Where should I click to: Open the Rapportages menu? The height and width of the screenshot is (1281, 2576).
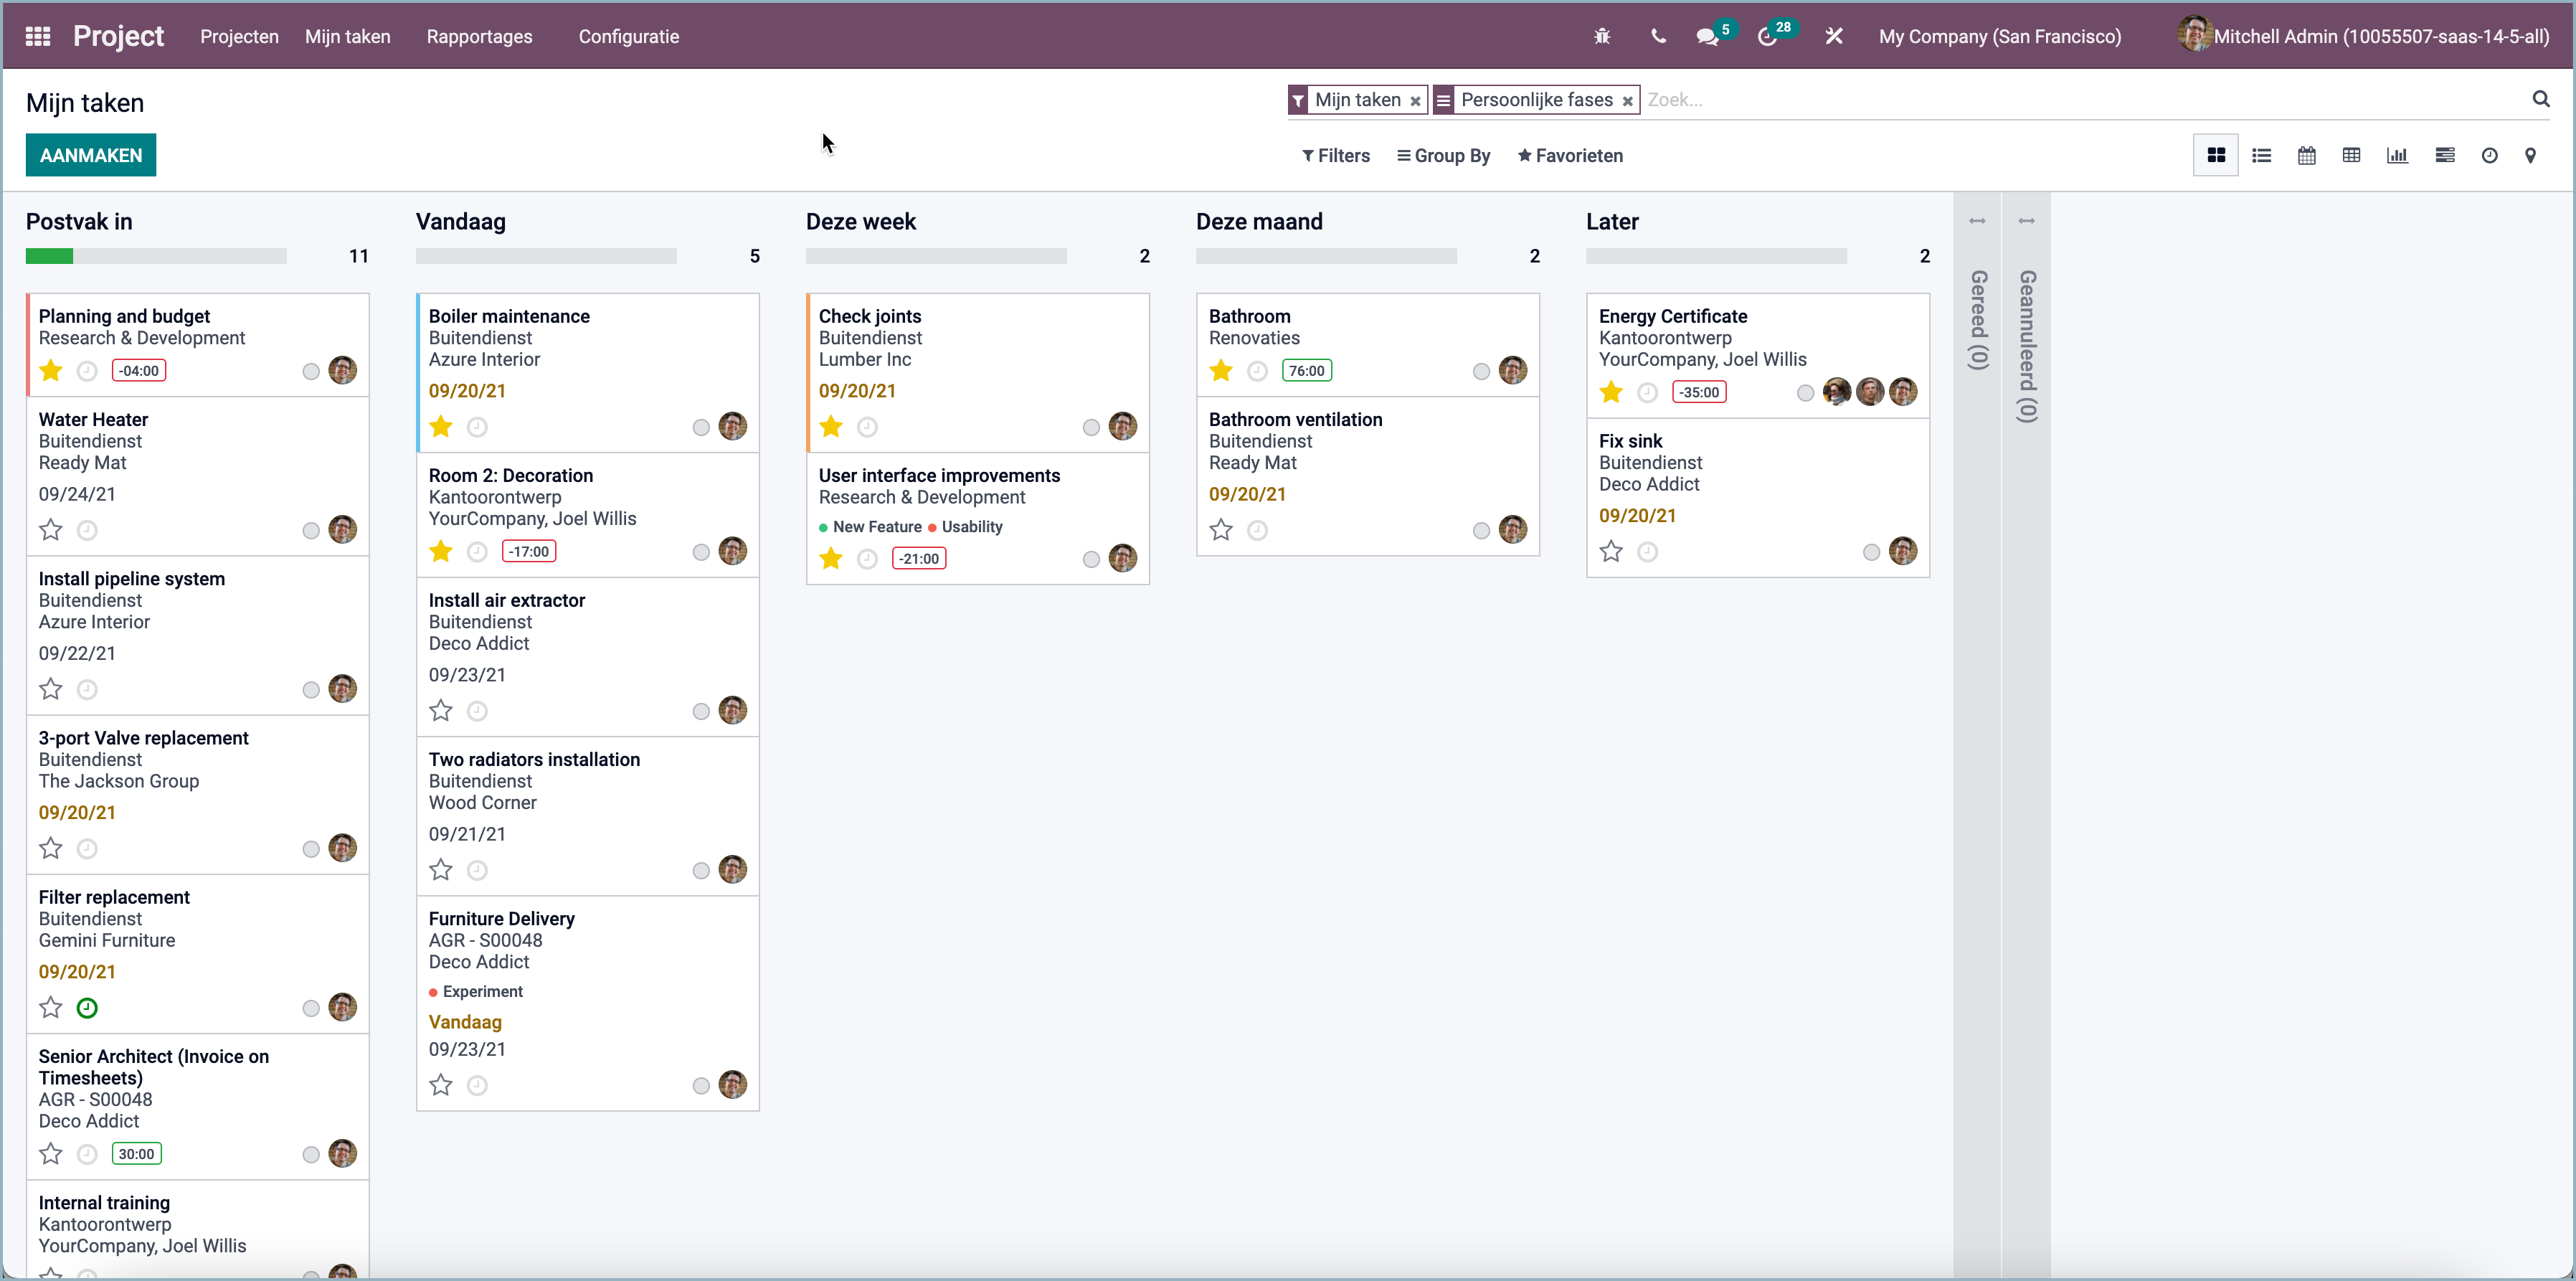click(x=479, y=36)
